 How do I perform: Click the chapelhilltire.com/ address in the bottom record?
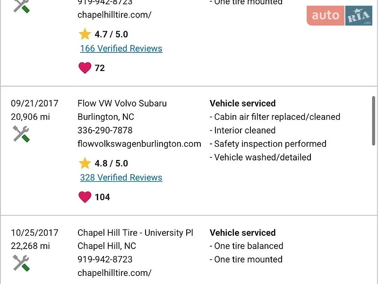[x=114, y=273]
